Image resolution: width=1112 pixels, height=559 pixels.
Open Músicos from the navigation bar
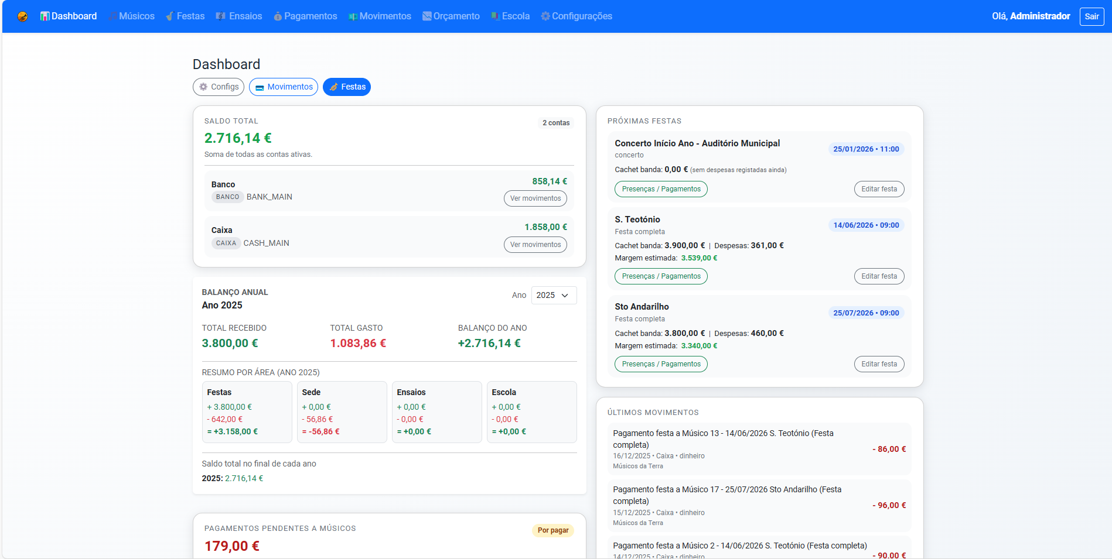(131, 16)
